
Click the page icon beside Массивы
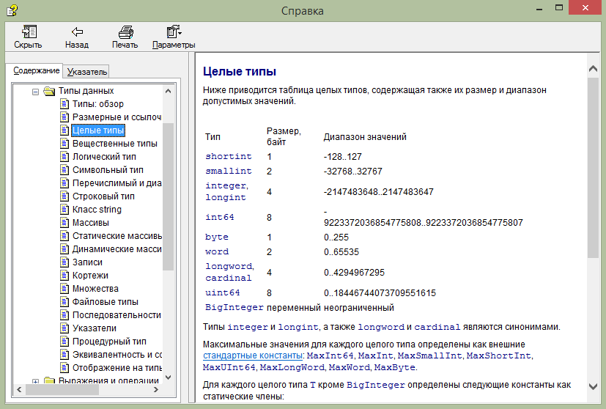coord(64,222)
